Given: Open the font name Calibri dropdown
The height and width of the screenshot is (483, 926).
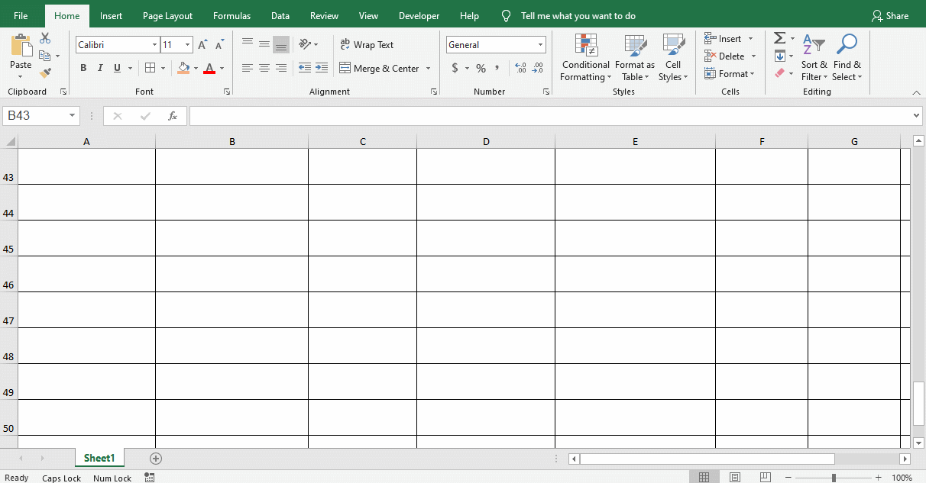Looking at the screenshot, I should click(154, 45).
